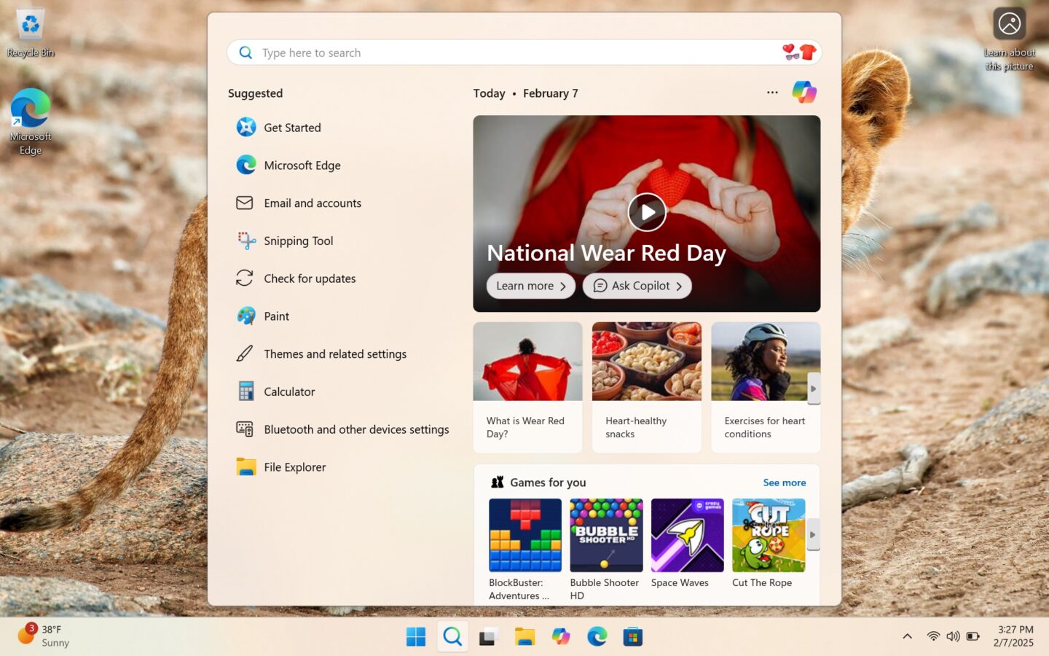Open Bluetooth and other devices settings
Image resolution: width=1049 pixels, height=656 pixels.
(x=245, y=429)
